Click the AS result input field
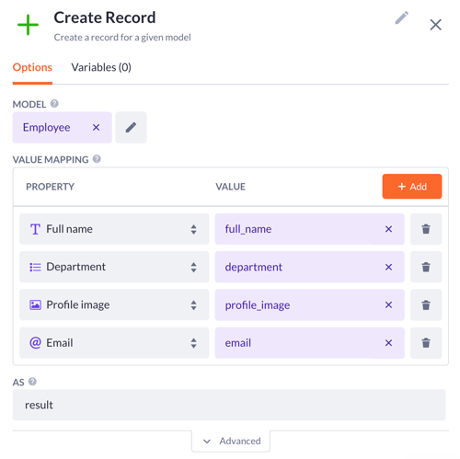The width and height of the screenshot is (460, 459). [229, 405]
